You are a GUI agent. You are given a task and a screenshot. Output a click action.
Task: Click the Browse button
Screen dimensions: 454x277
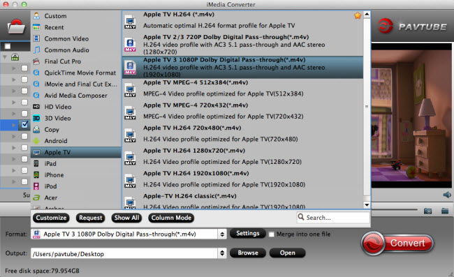point(247,253)
